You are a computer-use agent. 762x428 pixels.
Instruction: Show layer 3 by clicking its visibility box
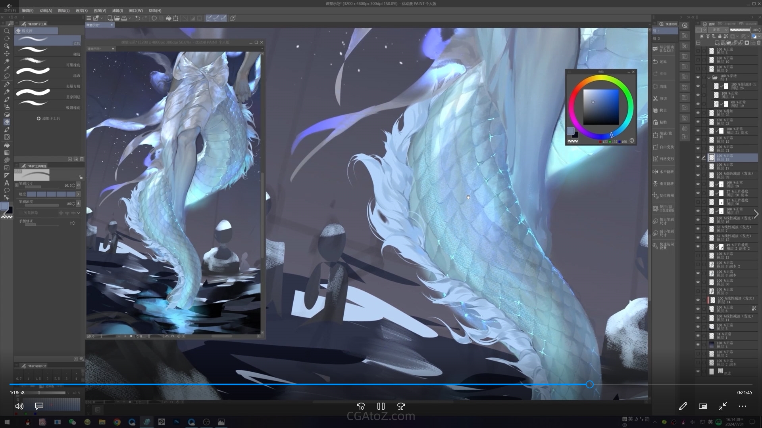(x=698, y=51)
